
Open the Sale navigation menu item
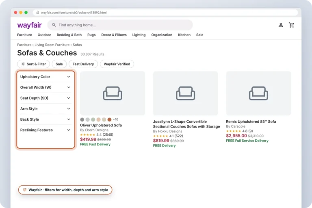pos(200,35)
